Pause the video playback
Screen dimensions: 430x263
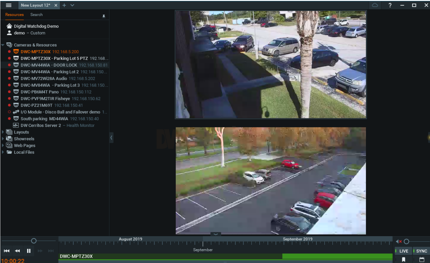(29, 251)
